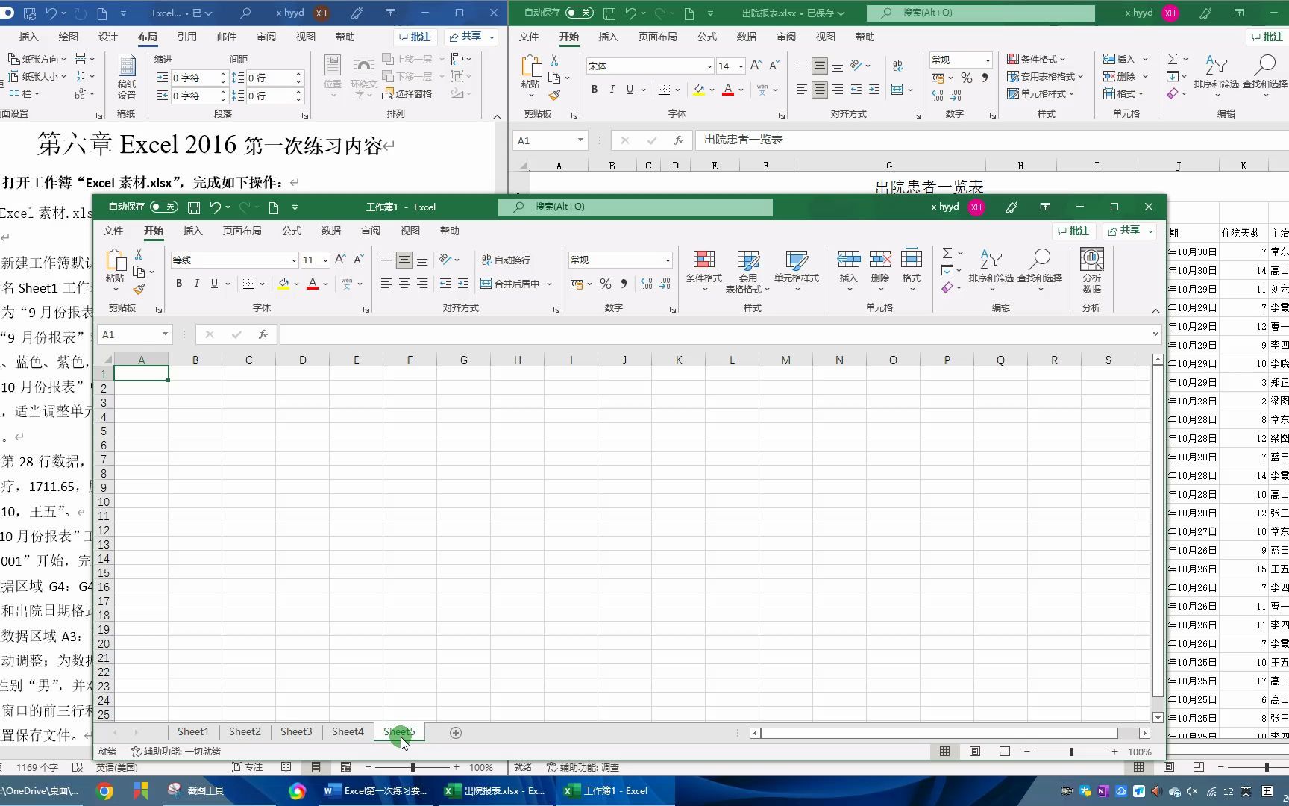
Task: Switch to Page Layout view in 工作簿1 status bar
Action: (975, 752)
